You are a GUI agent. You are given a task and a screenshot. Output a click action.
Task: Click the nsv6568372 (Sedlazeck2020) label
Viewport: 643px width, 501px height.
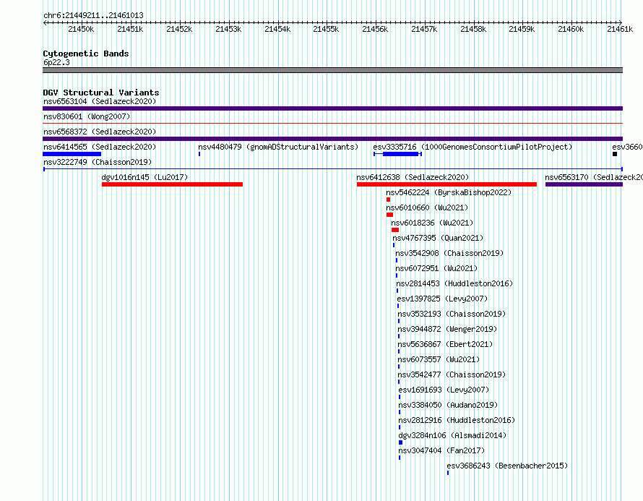click(x=100, y=132)
